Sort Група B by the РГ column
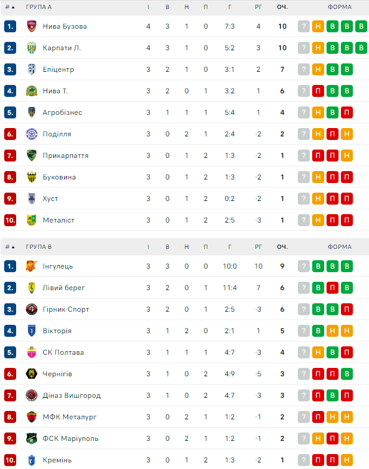Viewport: 369px width, 469px height. pyautogui.click(x=258, y=246)
